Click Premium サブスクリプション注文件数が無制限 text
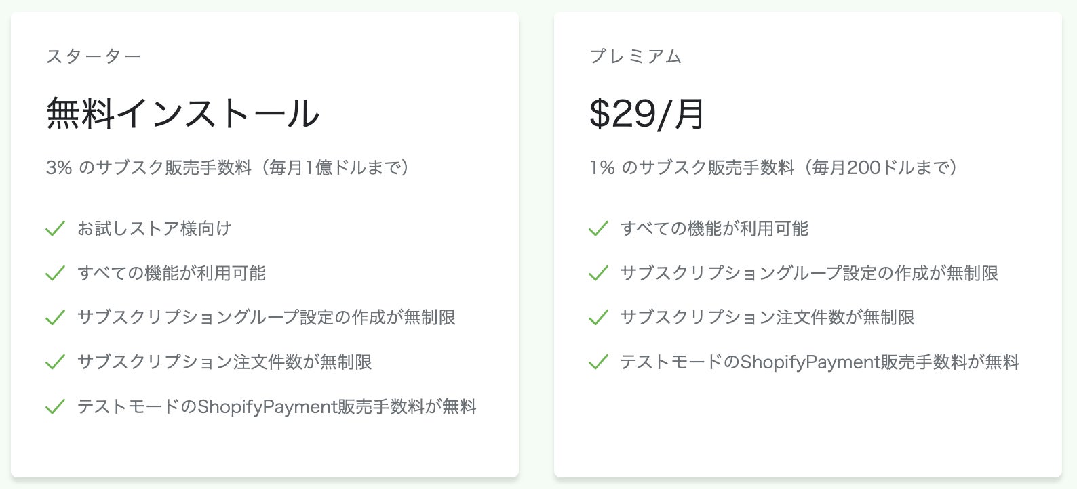The width and height of the screenshot is (1077, 489). pyautogui.click(x=767, y=318)
